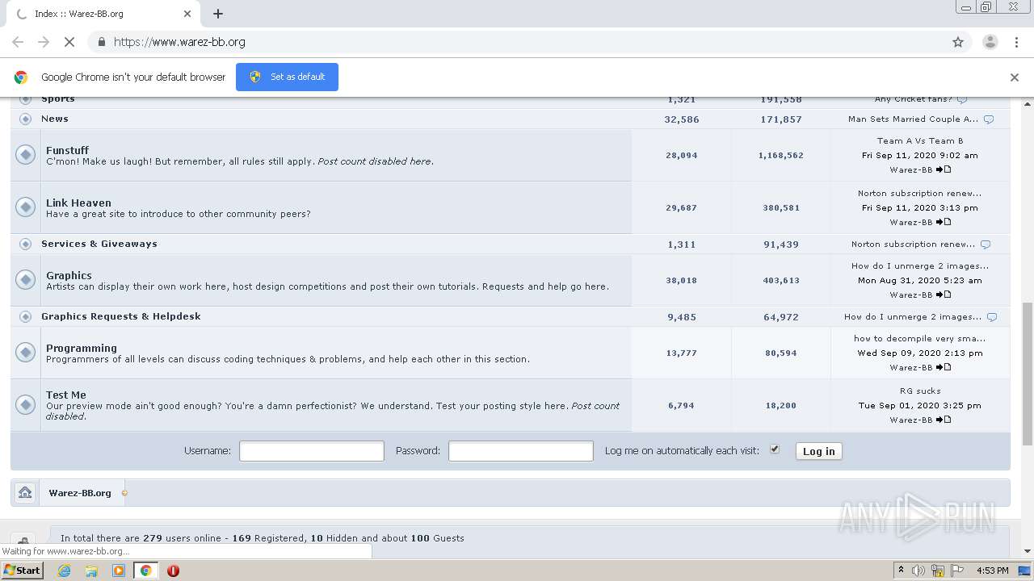
Task: Open Chrome from the taskbar
Action: click(x=145, y=571)
